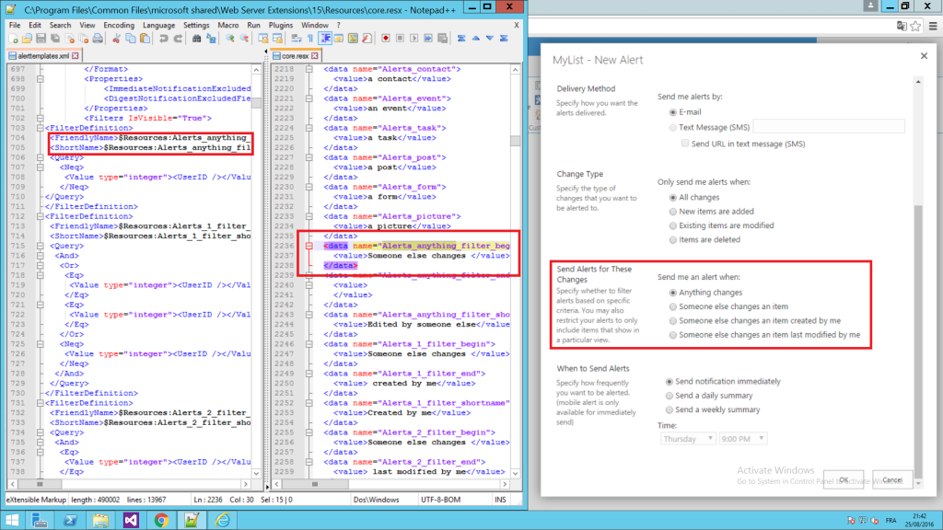Open the Encoding menu
The width and height of the screenshot is (943, 530).
[x=119, y=25]
